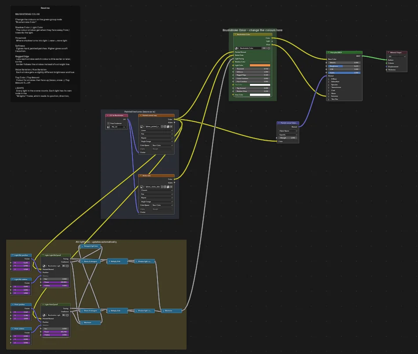Toggle fake user shield on Stroke data image

tap(162, 187)
